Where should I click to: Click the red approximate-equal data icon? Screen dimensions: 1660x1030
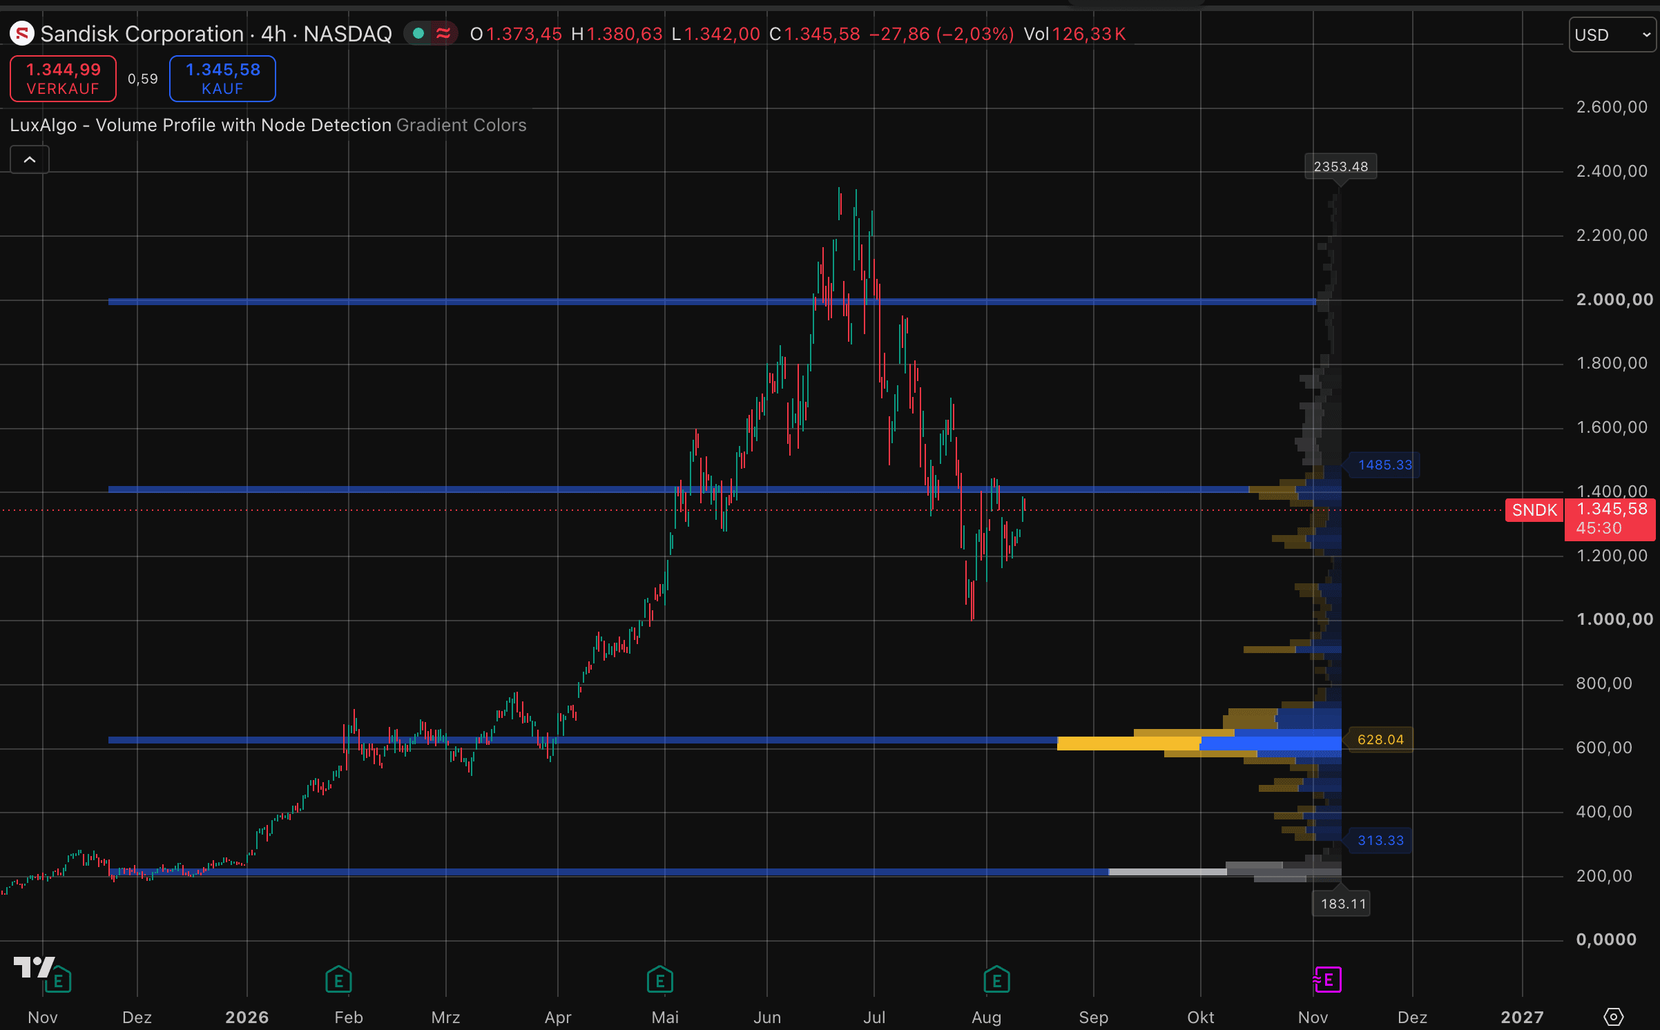(x=443, y=33)
